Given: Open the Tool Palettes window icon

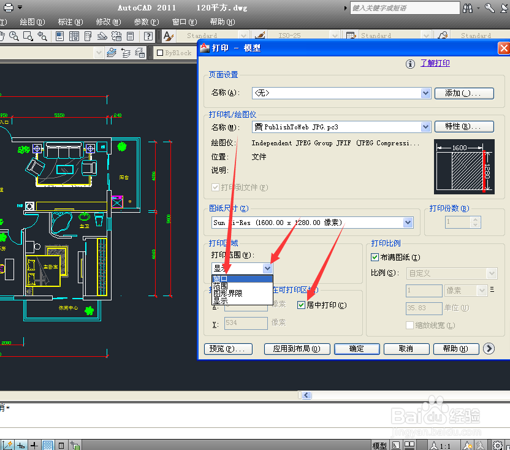Looking at the screenshot, I should tap(88, 36).
